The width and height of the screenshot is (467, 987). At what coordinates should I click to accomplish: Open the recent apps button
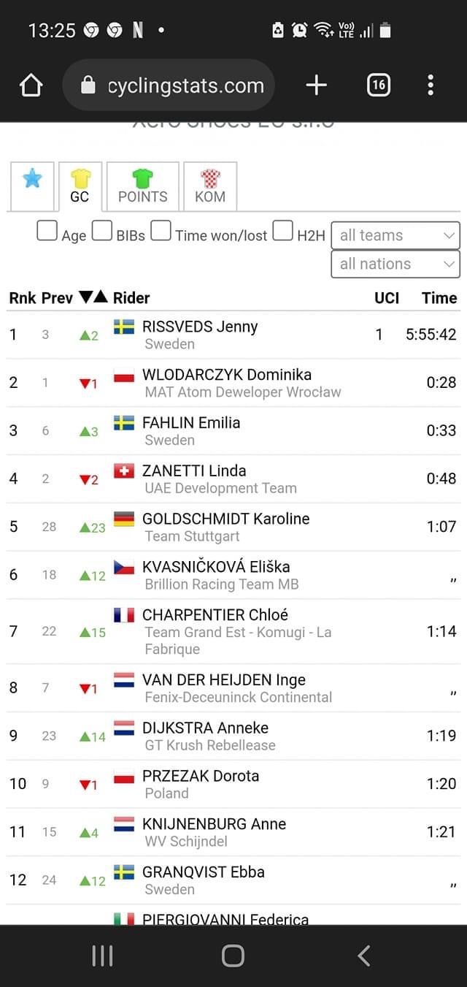[102, 956]
